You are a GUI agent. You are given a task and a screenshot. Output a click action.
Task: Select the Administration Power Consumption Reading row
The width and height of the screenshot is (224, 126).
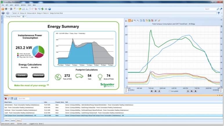point(113,105)
